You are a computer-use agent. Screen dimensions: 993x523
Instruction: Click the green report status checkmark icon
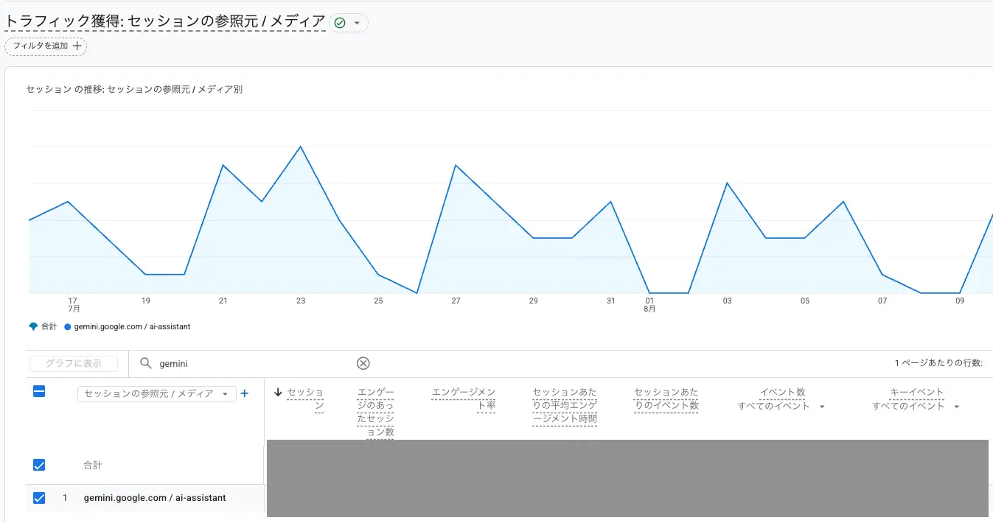(x=340, y=23)
